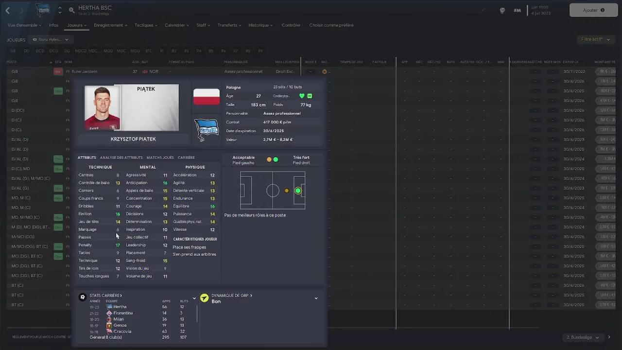
Task: Click the orange icon on Rune Jarstein row
Action: point(325,71)
